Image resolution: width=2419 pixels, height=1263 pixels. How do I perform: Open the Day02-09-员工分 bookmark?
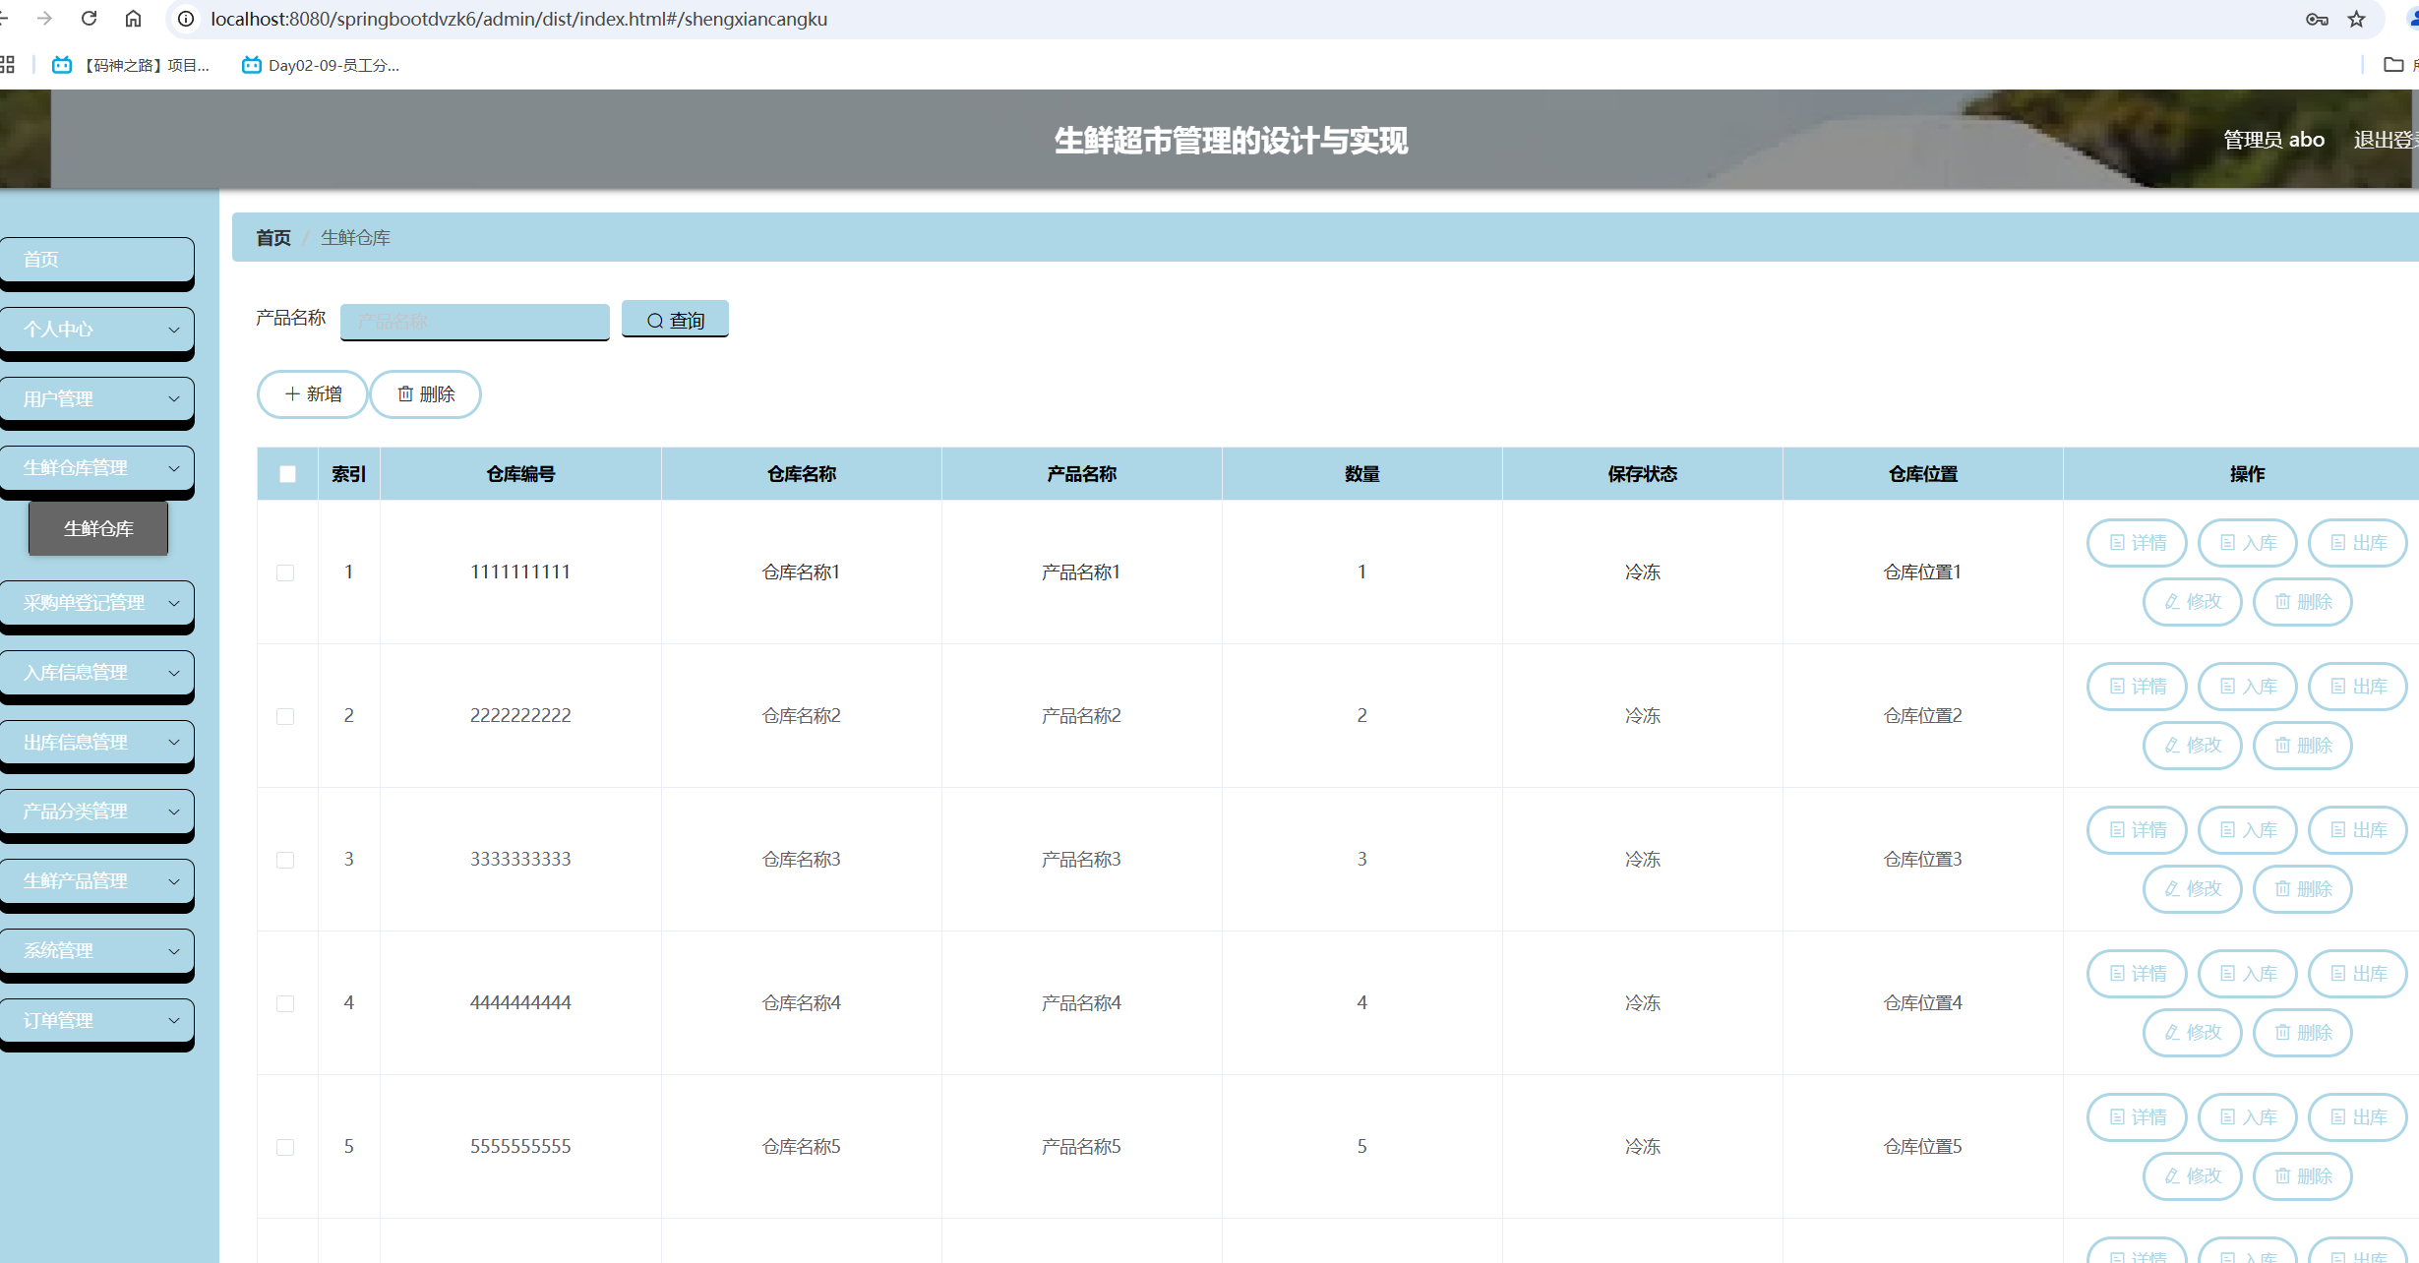click(321, 65)
